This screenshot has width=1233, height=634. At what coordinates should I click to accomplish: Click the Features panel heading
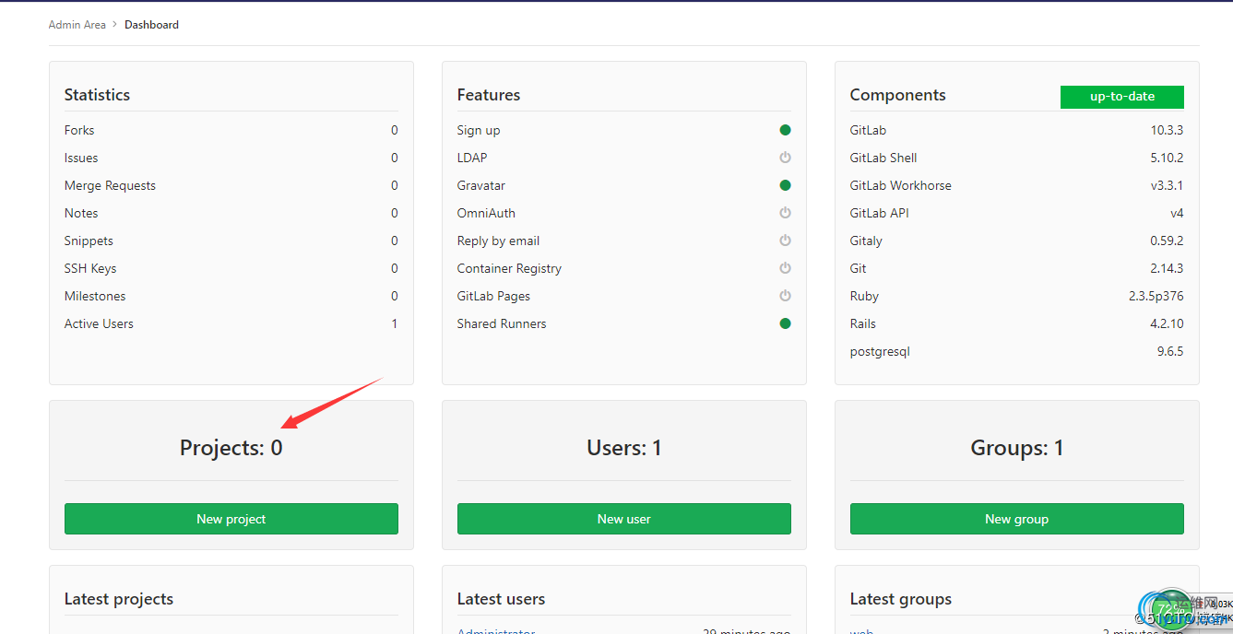(x=489, y=95)
